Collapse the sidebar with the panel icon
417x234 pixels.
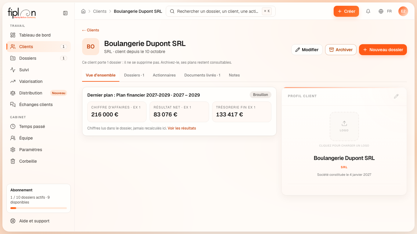click(65, 13)
